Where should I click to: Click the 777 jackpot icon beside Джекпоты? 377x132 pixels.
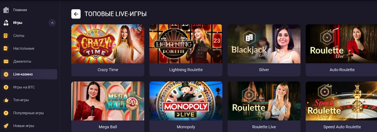[x=6, y=61]
